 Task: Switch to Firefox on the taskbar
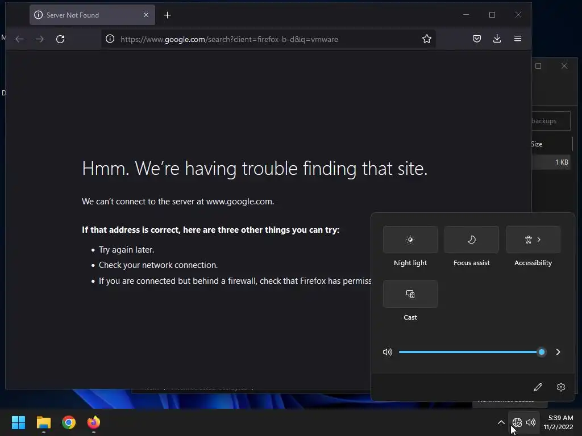[x=94, y=422]
